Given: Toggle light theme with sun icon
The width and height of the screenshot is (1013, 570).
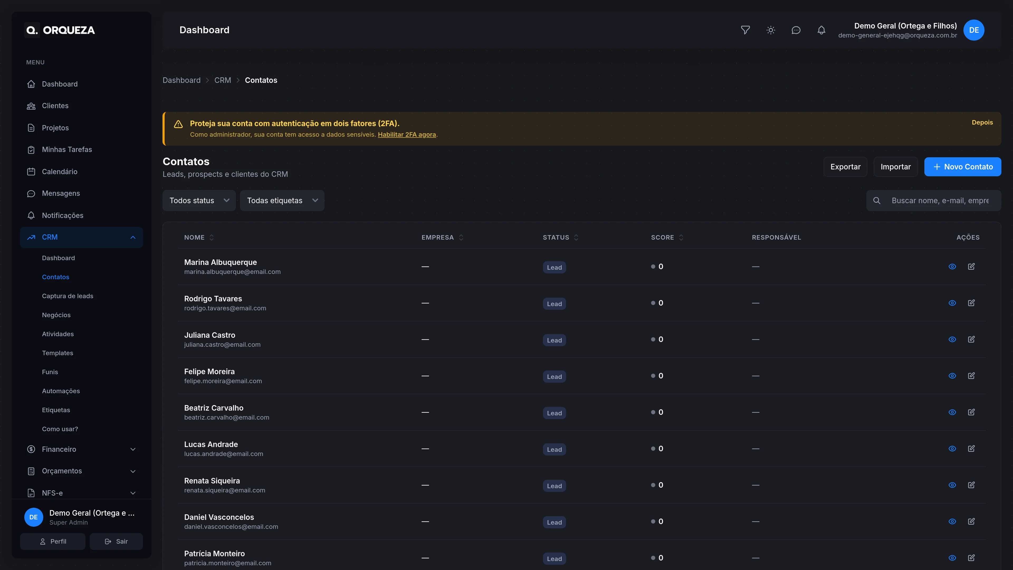Looking at the screenshot, I should click(771, 30).
